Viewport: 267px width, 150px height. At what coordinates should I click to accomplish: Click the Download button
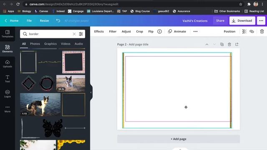click(242, 20)
